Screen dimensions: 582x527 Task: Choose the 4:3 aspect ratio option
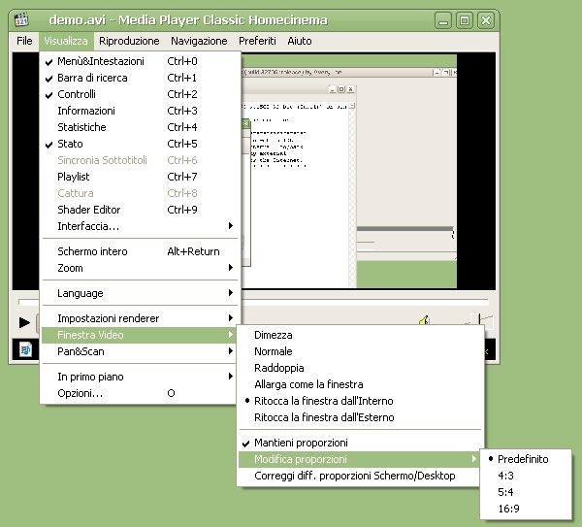pos(506,476)
